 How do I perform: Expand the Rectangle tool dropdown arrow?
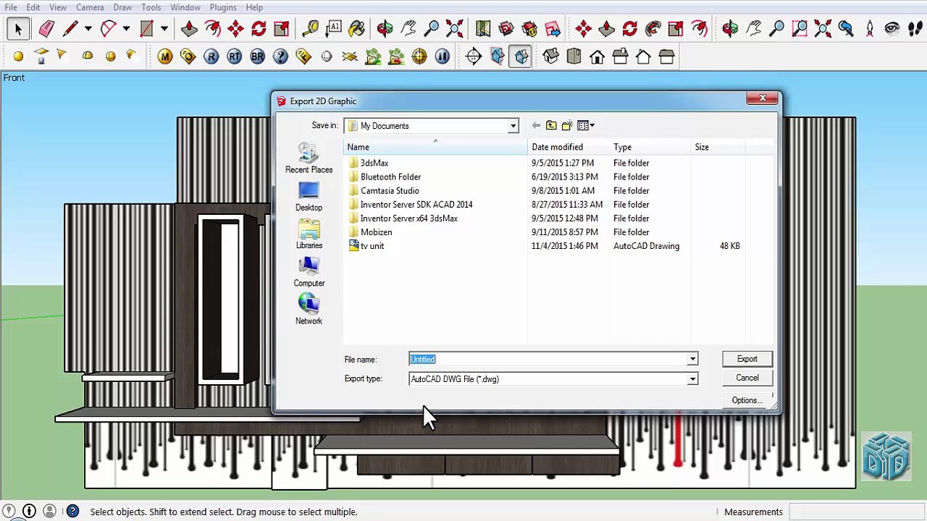point(164,29)
